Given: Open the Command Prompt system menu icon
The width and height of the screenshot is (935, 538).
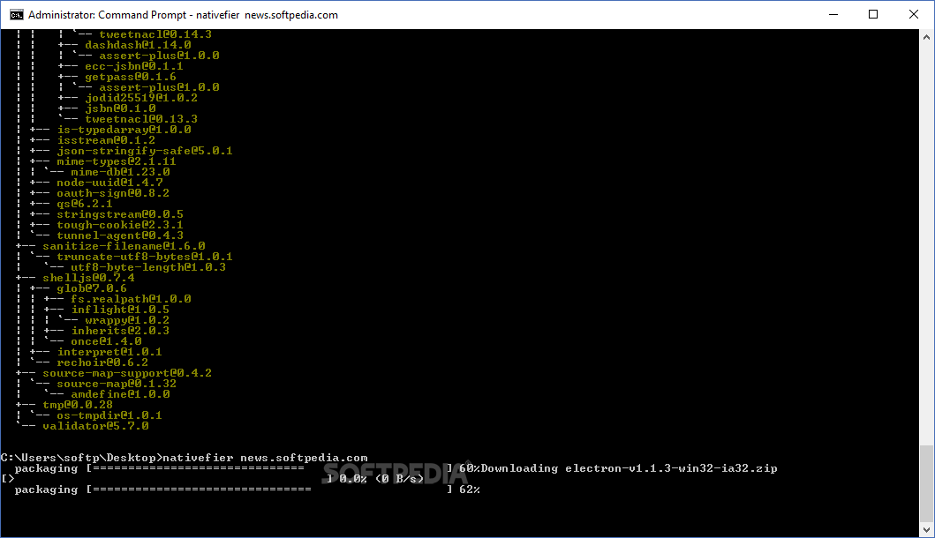Looking at the screenshot, I should tap(16, 14).
